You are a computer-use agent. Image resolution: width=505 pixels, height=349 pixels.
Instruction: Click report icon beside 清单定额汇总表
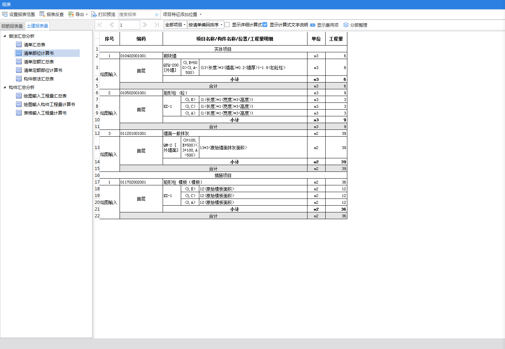[x=19, y=62]
